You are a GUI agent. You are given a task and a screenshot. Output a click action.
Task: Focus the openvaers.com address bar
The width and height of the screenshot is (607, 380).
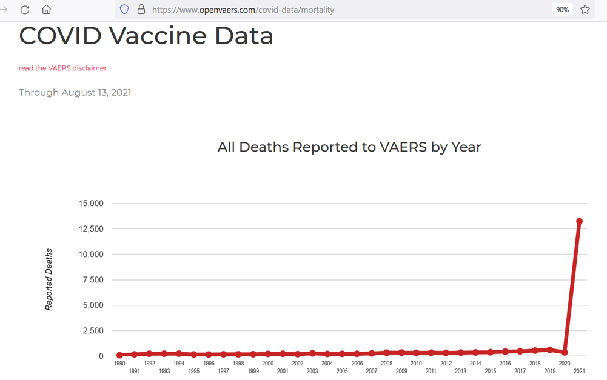[303, 10]
